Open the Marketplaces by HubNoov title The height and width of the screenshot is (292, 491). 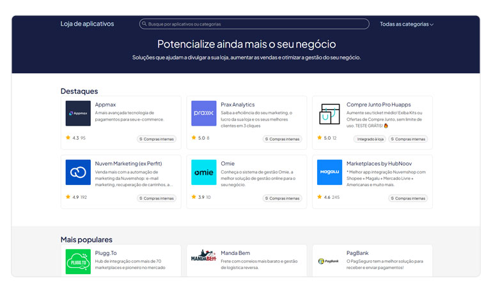tap(378, 163)
